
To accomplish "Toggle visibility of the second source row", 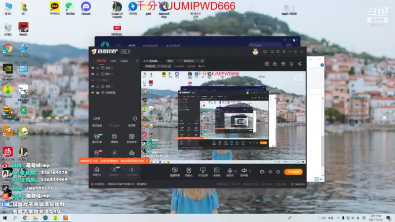I will [x=93, y=74].
